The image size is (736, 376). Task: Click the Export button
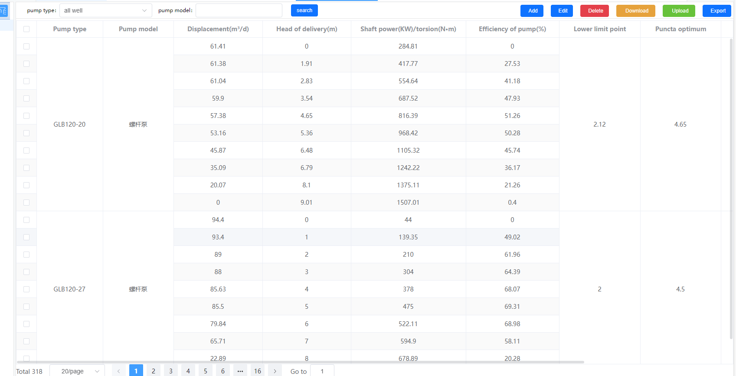pos(717,11)
